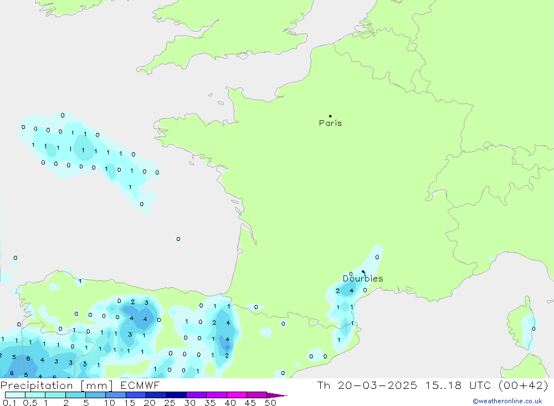Open the weatheronline.co.uk copyright link
Image resolution: width=554 pixels, height=406 pixels.
[x=507, y=401]
